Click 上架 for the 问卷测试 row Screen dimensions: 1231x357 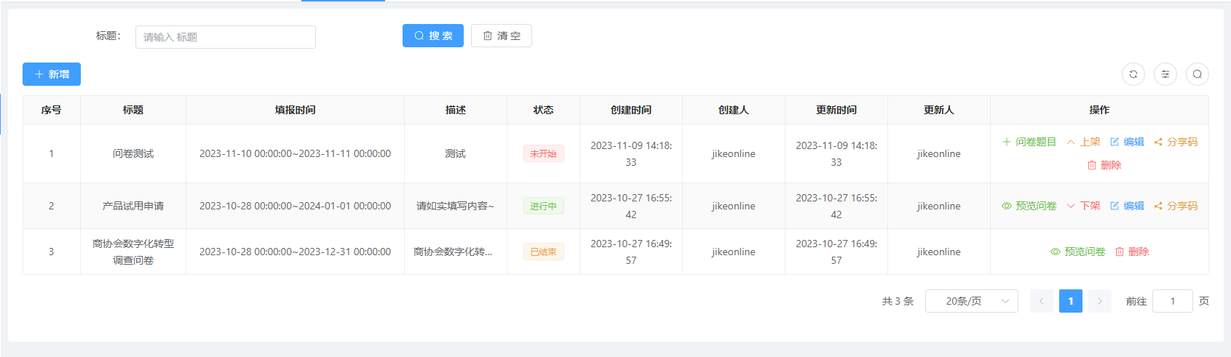pyautogui.click(x=1083, y=142)
